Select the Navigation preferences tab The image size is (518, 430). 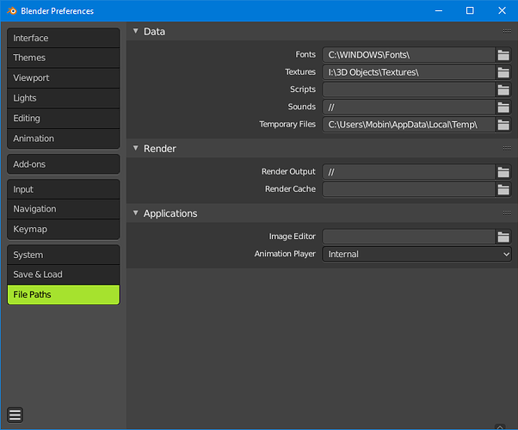pos(63,209)
